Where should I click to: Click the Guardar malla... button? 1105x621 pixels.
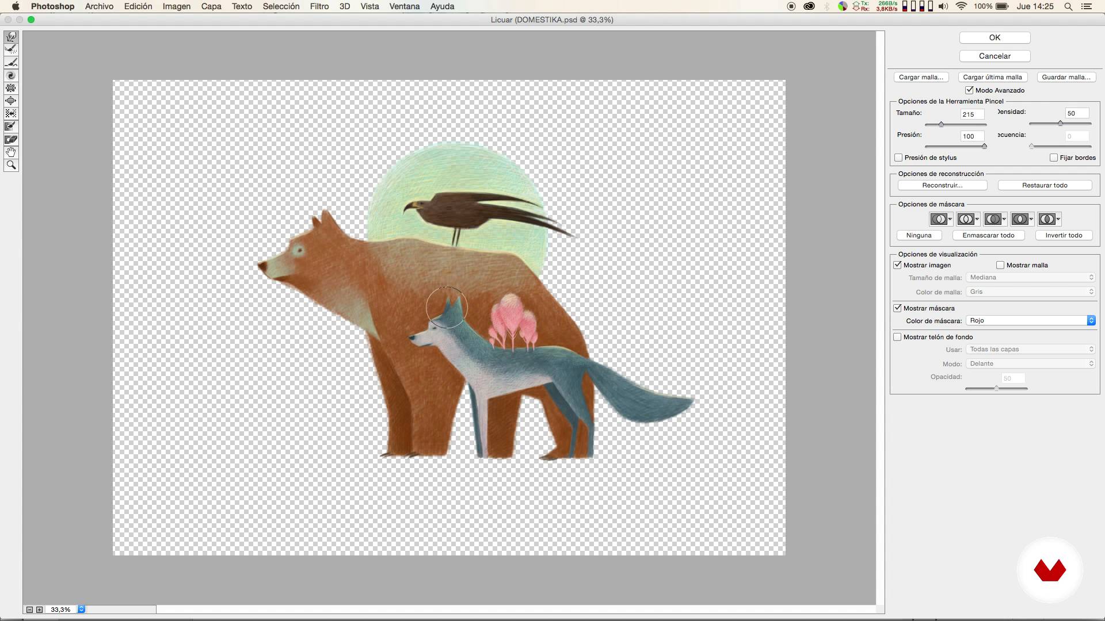[1066, 77]
